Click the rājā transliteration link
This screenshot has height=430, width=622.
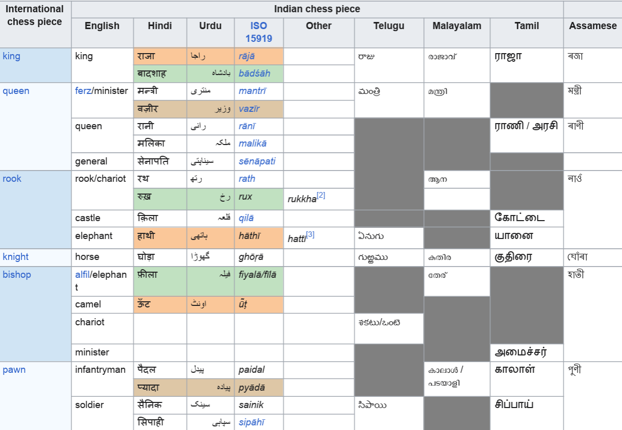(246, 56)
